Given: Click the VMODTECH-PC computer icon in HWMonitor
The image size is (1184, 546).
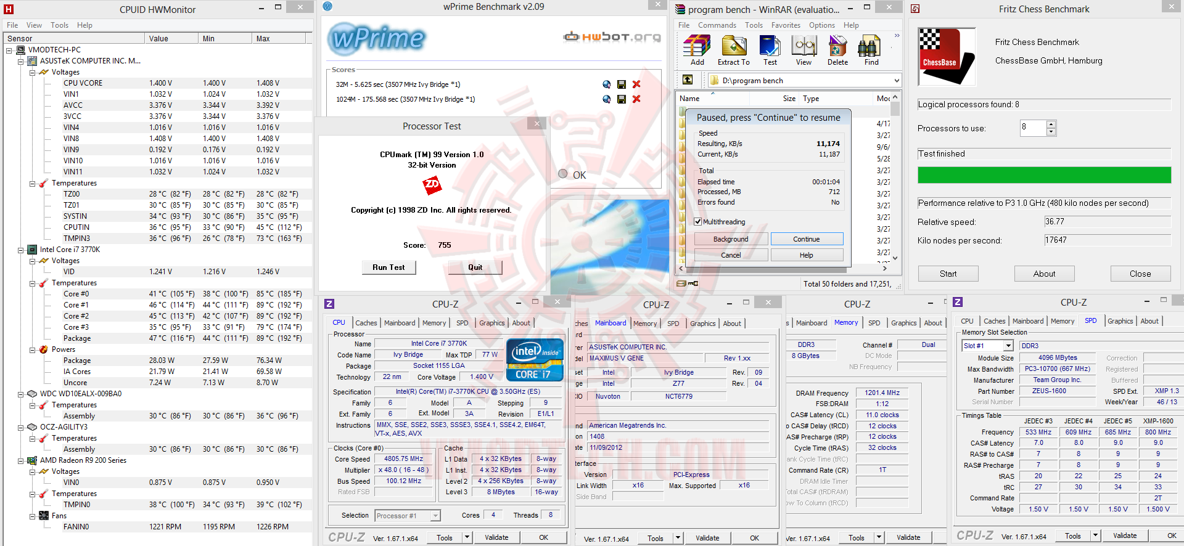Looking at the screenshot, I should click(x=21, y=50).
